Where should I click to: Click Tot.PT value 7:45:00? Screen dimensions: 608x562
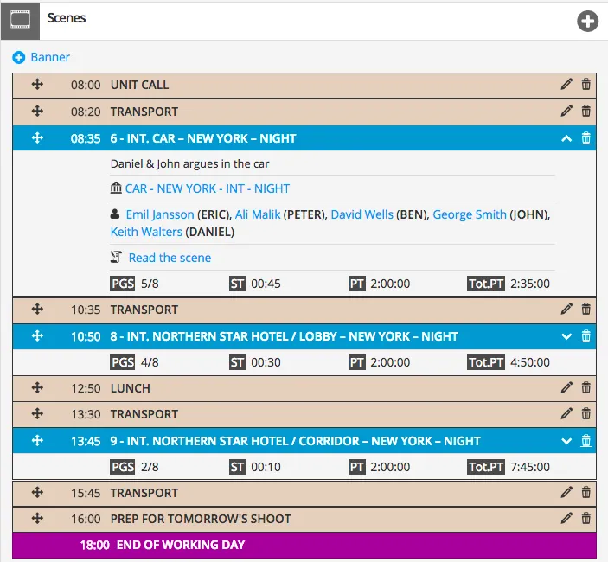[530, 467]
